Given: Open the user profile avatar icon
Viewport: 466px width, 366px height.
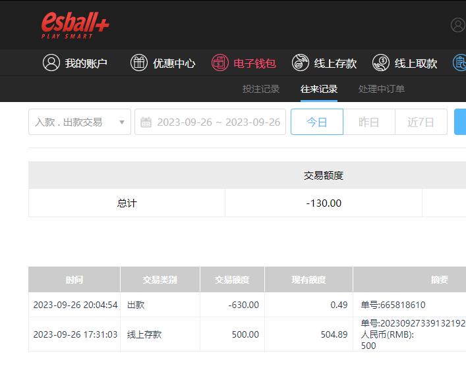Looking at the screenshot, I should pos(458,25).
